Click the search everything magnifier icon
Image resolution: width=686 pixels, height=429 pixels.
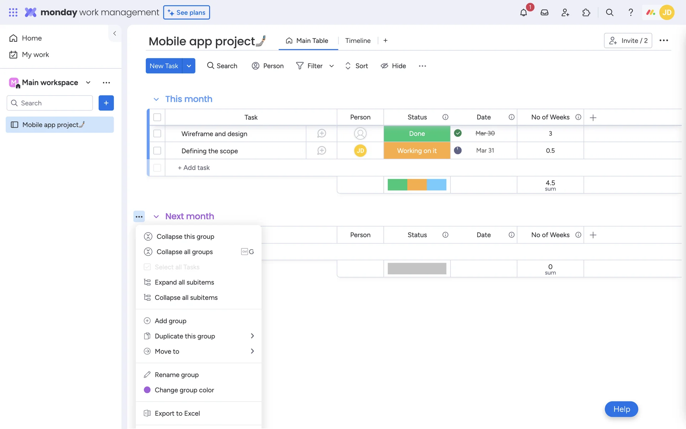click(x=610, y=13)
